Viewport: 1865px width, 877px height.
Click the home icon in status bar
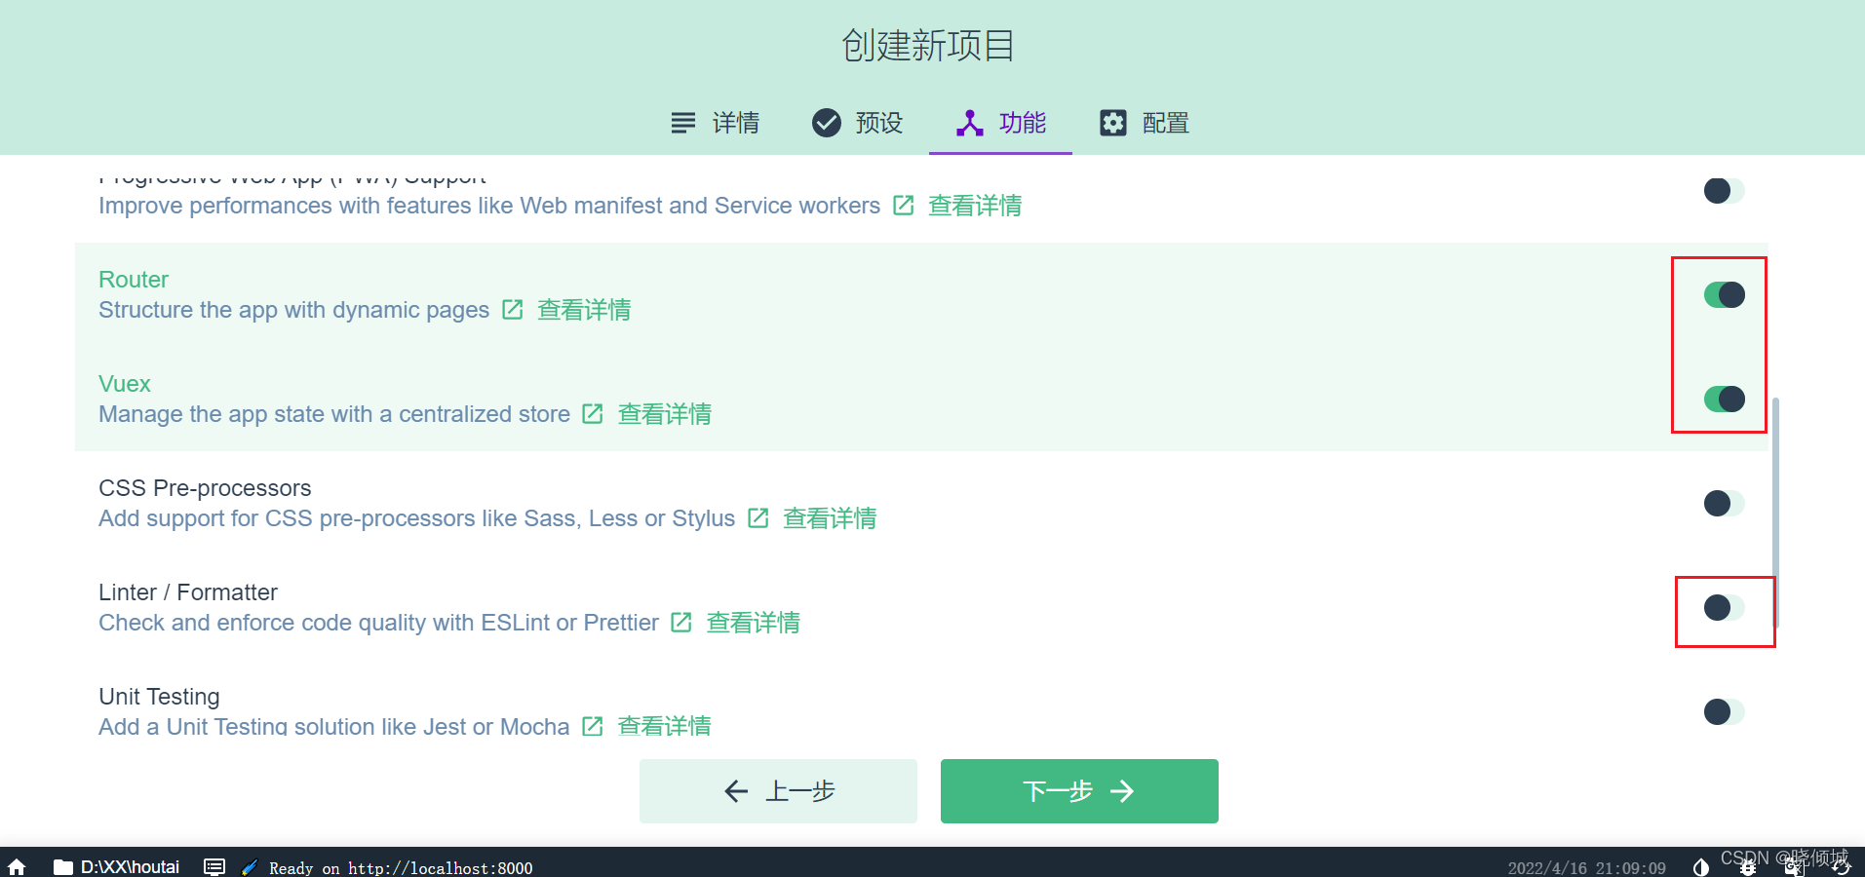(17, 867)
